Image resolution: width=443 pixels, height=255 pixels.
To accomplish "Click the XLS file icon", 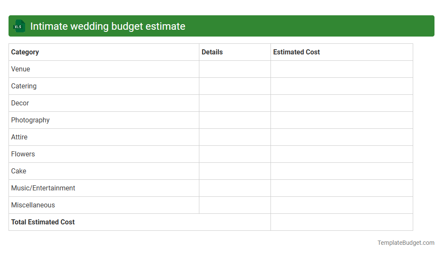I will point(19,26).
